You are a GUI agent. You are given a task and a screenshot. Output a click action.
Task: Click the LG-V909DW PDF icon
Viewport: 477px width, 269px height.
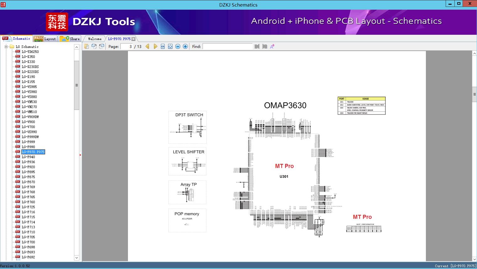(18, 117)
